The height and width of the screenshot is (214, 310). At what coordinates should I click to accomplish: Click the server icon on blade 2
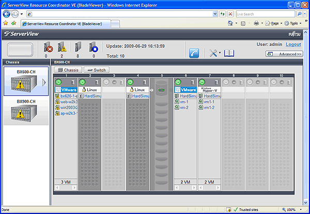point(97,82)
